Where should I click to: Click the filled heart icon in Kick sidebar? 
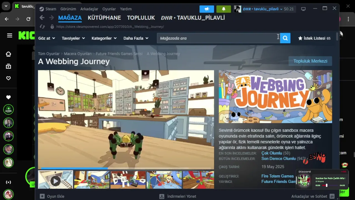tap(8, 97)
